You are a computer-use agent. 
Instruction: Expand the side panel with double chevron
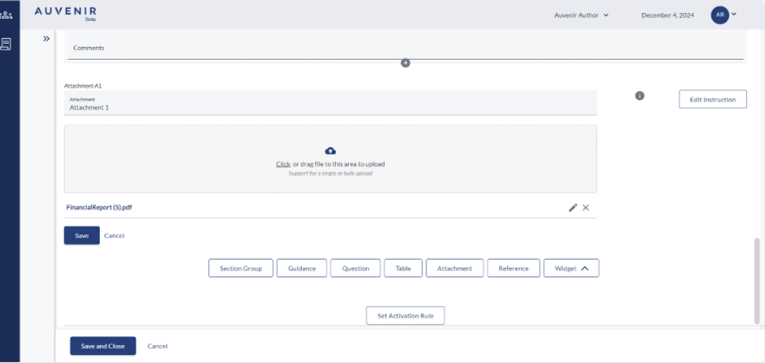46,38
